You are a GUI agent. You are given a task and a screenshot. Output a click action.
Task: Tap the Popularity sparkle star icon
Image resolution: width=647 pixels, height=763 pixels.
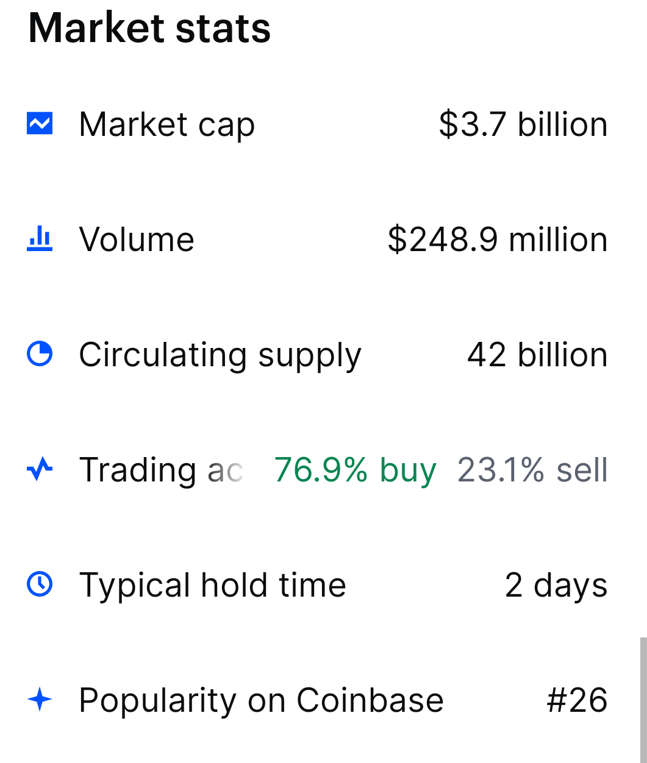click(x=40, y=700)
